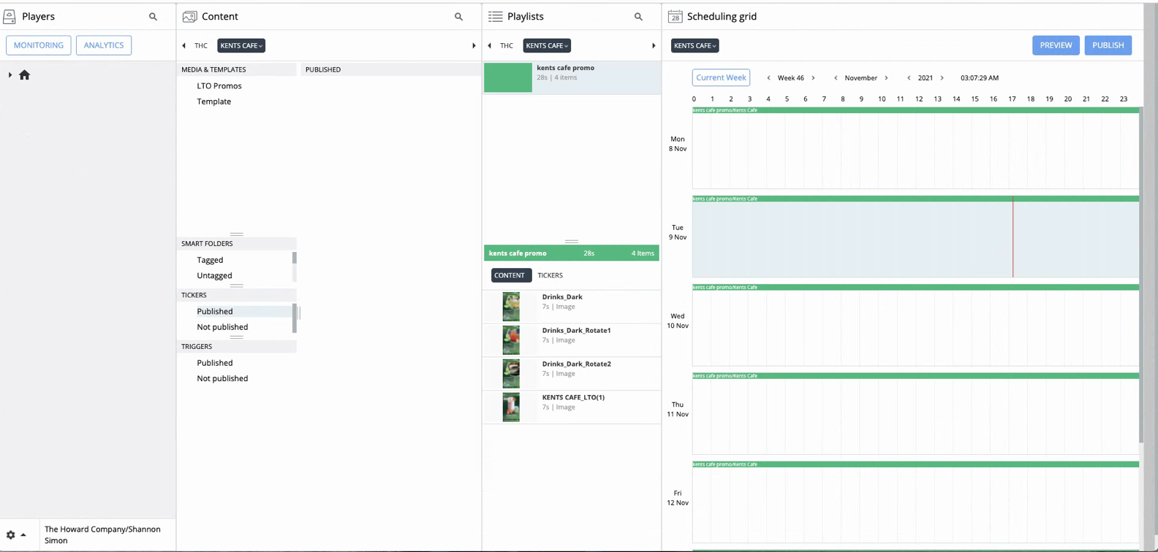Jump to Current Week
This screenshot has height=552, width=1158.
pos(721,77)
